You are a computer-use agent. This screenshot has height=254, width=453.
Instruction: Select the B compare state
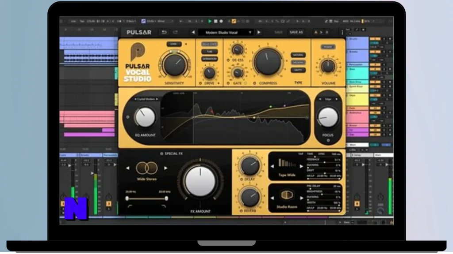(x=327, y=32)
